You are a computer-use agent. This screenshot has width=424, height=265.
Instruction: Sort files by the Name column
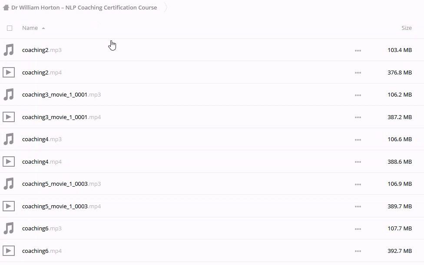click(30, 28)
